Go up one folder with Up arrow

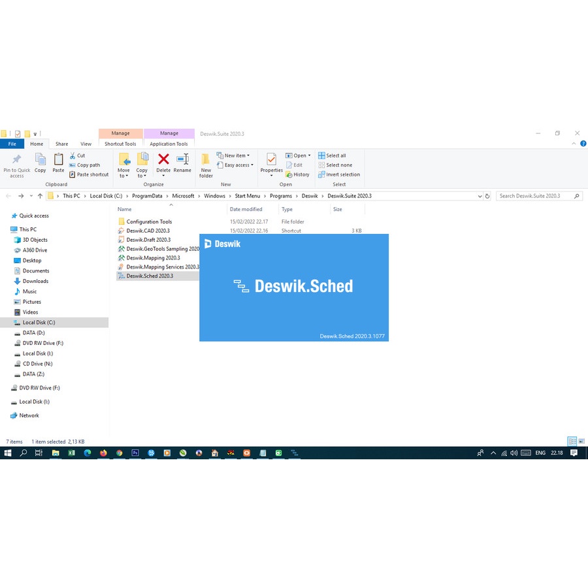[x=40, y=196]
